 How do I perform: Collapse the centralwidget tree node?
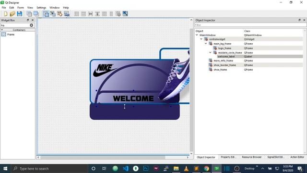coord(201,39)
